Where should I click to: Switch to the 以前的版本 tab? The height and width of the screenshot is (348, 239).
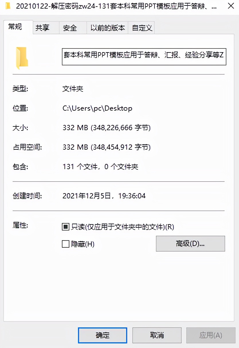coord(107,28)
